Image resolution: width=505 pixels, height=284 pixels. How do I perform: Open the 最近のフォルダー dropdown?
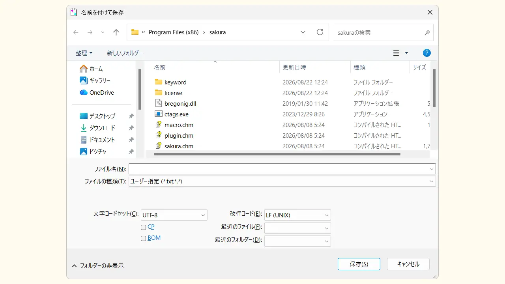(x=297, y=241)
